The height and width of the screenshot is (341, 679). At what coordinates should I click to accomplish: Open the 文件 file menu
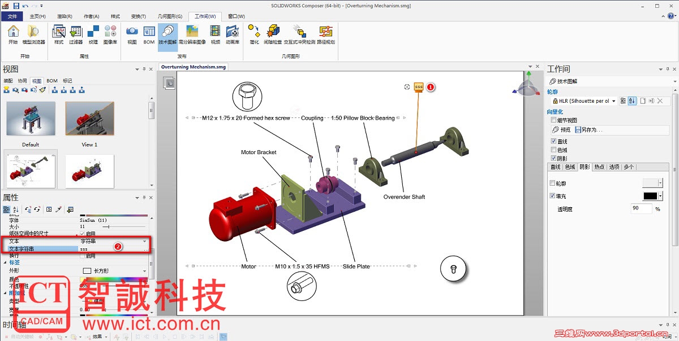click(12, 16)
